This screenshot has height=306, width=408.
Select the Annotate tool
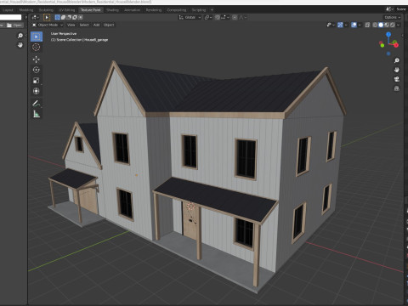pyautogui.click(x=37, y=104)
